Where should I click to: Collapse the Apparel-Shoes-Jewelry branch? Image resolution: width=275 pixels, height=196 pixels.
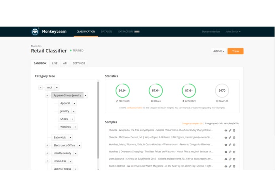[47, 95]
